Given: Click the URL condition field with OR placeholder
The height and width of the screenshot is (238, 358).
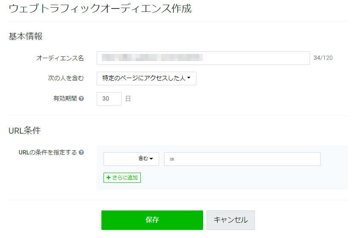Looking at the screenshot, I should click(242, 159).
